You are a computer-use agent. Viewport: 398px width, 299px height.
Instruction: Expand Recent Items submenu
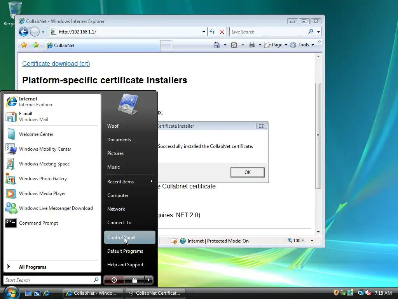click(x=130, y=181)
